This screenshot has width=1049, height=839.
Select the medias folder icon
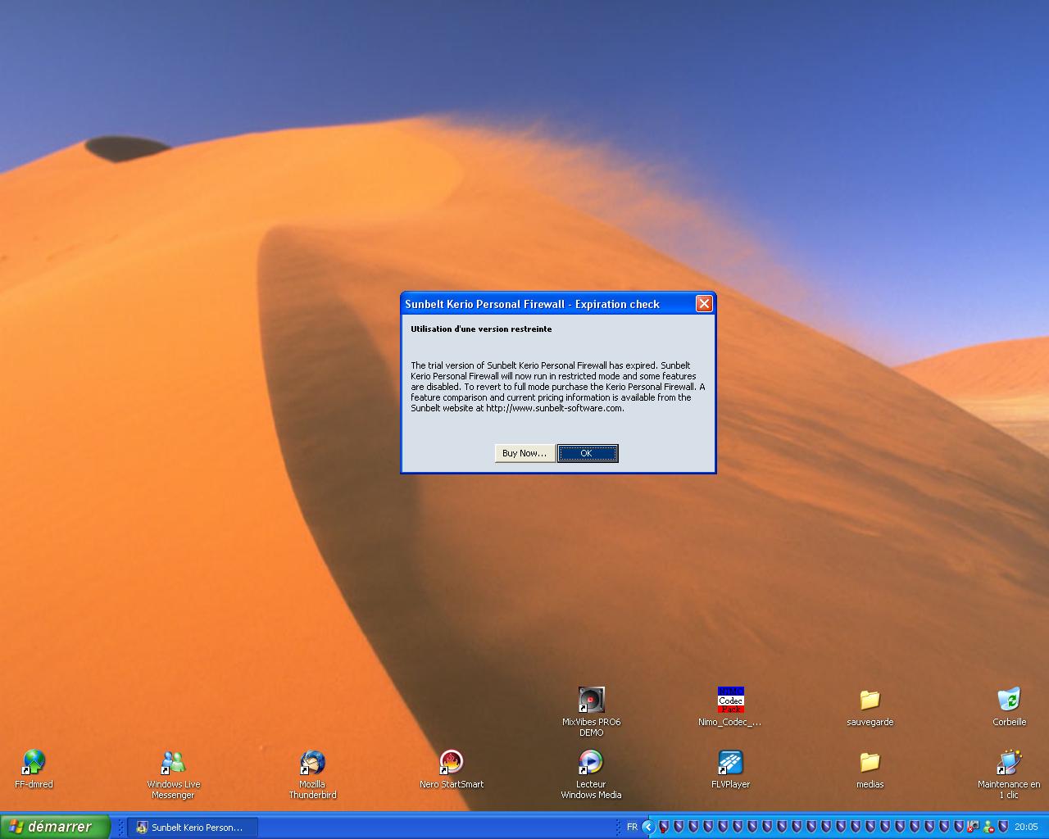pyautogui.click(x=870, y=769)
